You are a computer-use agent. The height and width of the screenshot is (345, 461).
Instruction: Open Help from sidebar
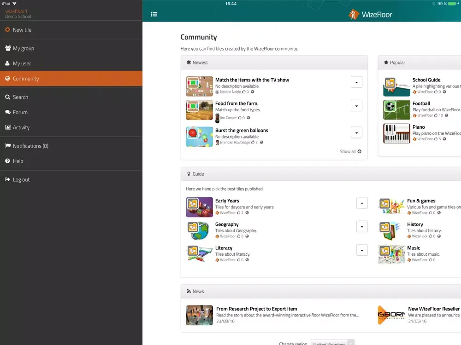[x=71, y=161]
